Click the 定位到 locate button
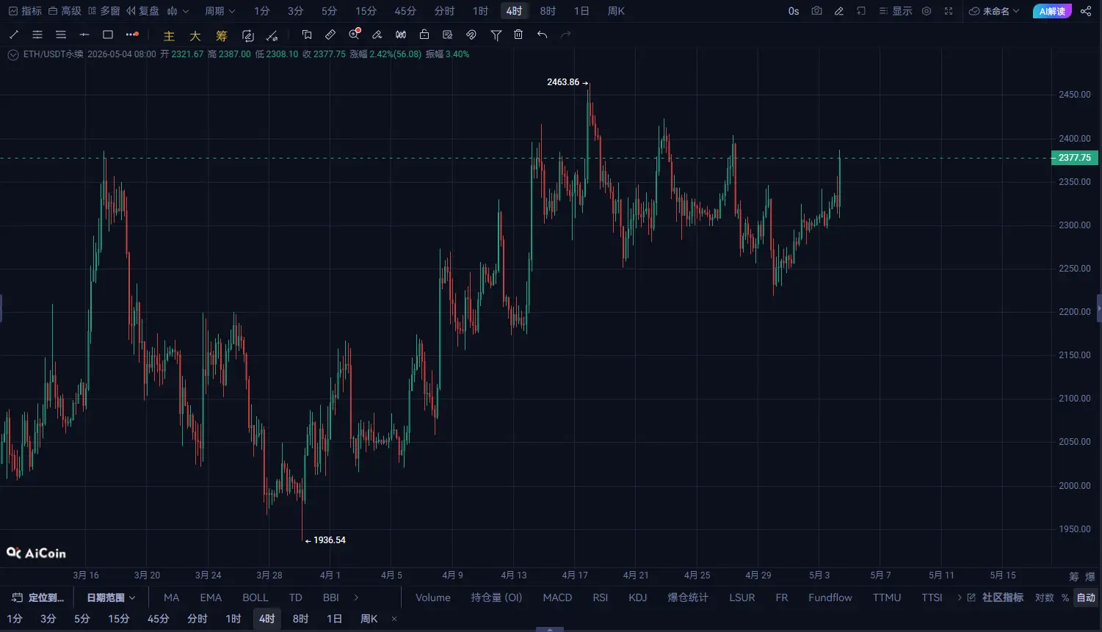 pos(38,598)
